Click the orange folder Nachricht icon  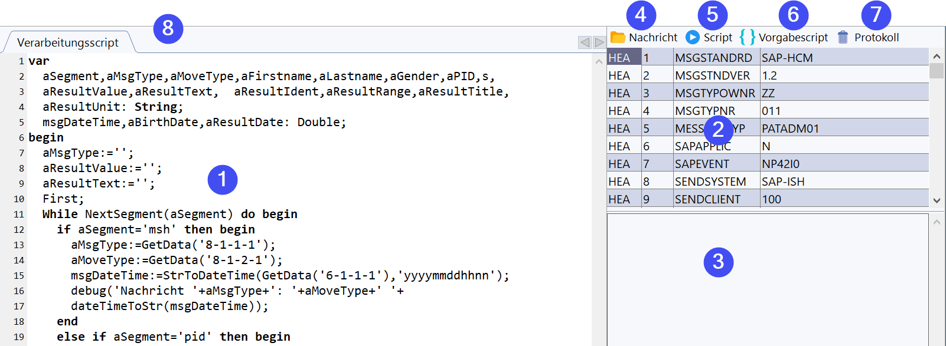[617, 37]
